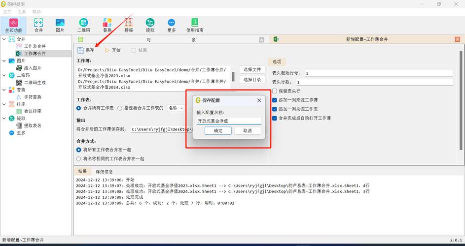Switch to the 结果 tab
465x246 pixels.
pos(82,171)
